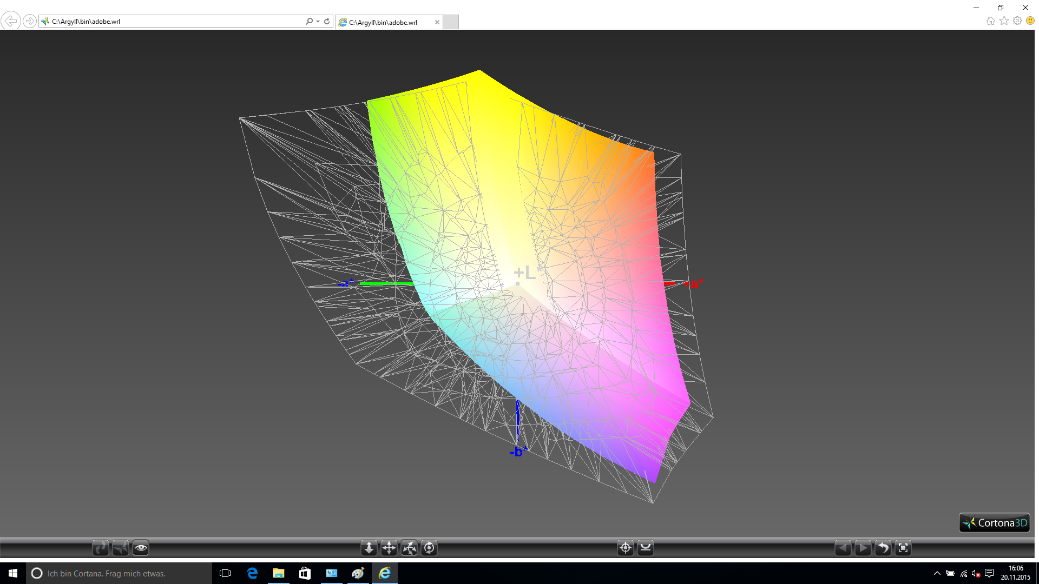Toggle the Study/Examine eye mode
The width and height of the screenshot is (1039, 584).
[x=141, y=548]
